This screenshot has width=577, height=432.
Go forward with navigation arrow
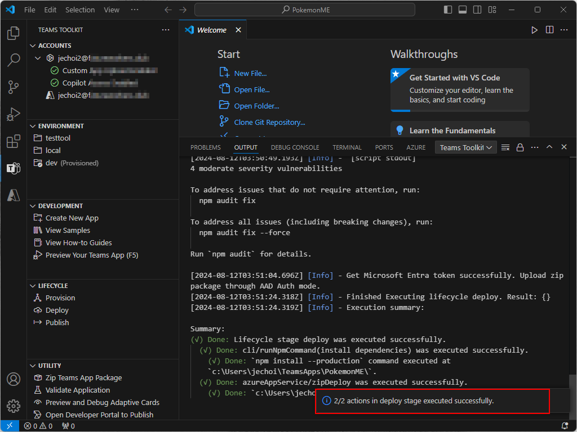tap(183, 10)
